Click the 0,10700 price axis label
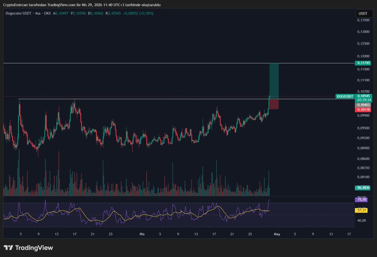 [x=363, y=91]
